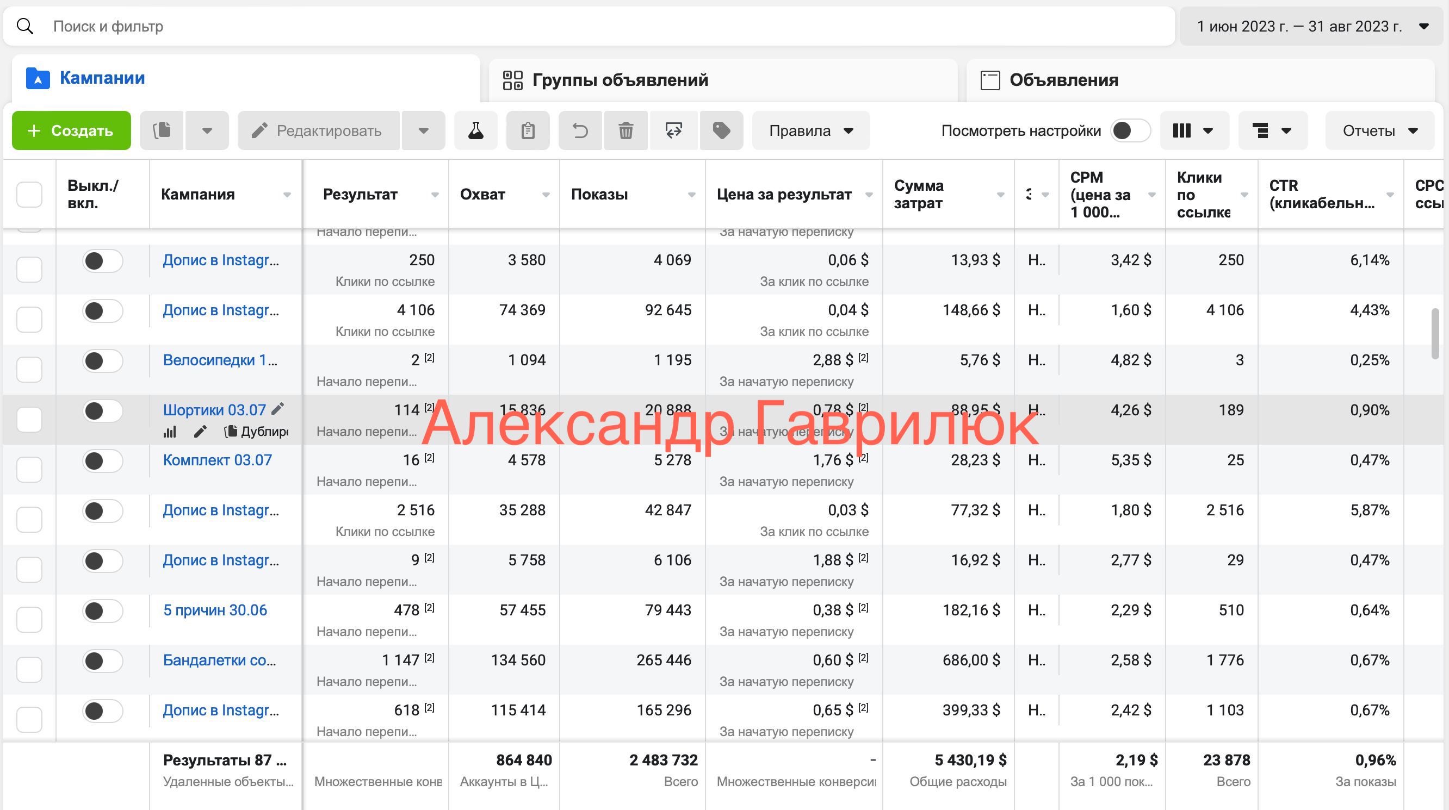The width and height of the screenshot is (1449, 810).
Task: Open charts icon under Шортики 03.07
Action: tap(170, 432)
